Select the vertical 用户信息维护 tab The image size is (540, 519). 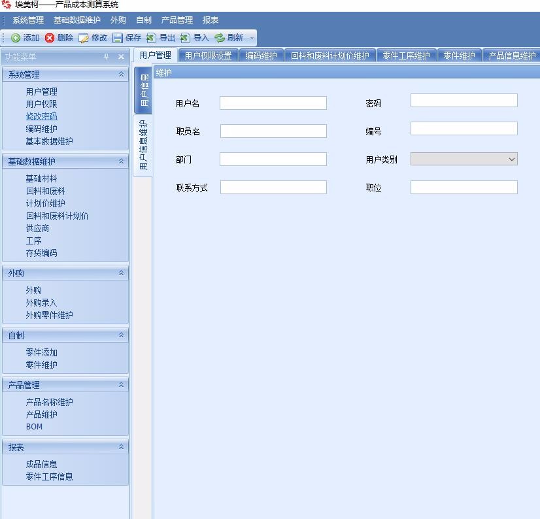coord(143,145)
